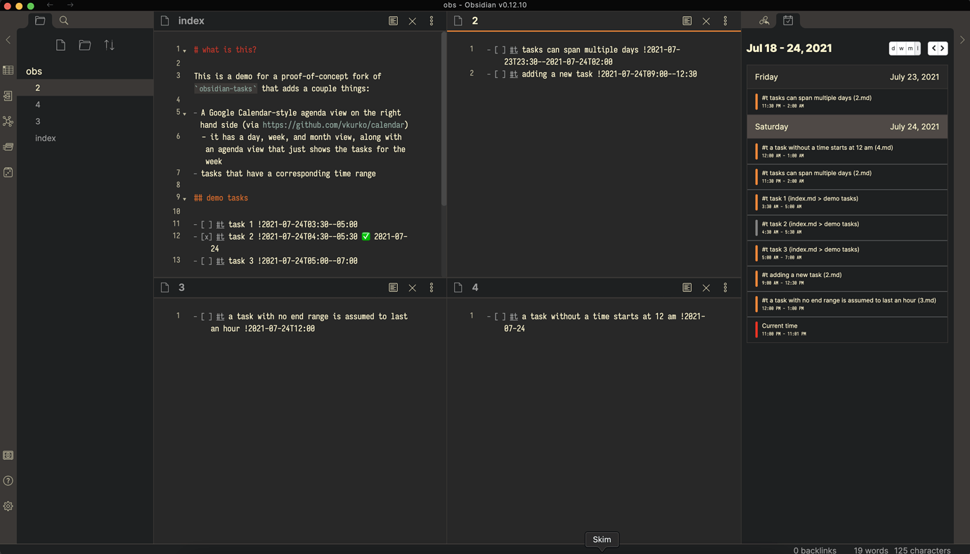Go to next week with the right arrow

click(x=942, y=48)
